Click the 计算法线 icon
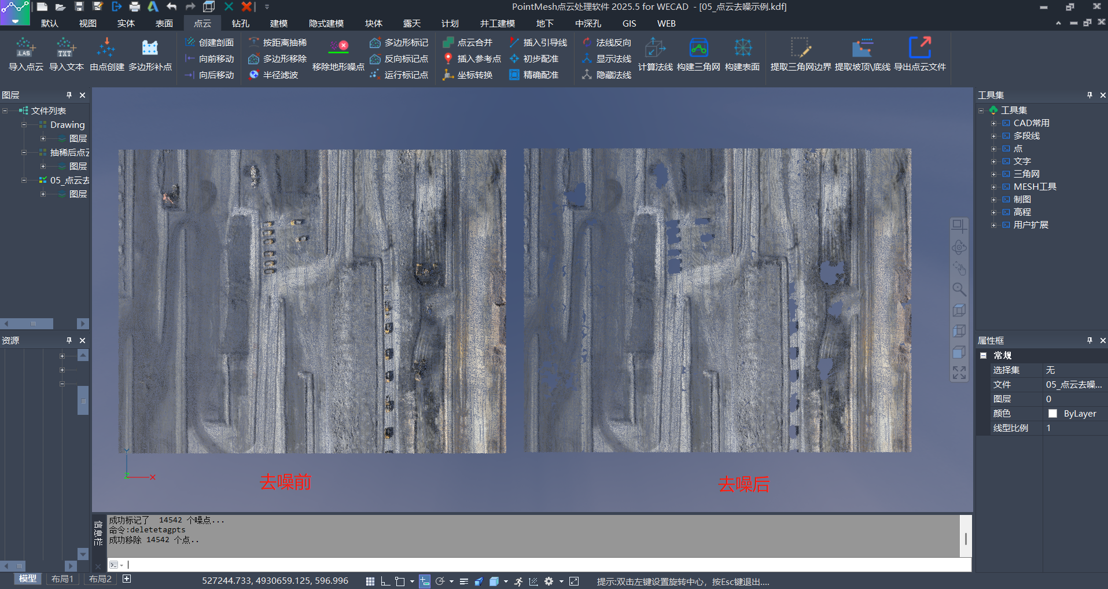This screenshot has width=1108, height=589. [655, 49]
